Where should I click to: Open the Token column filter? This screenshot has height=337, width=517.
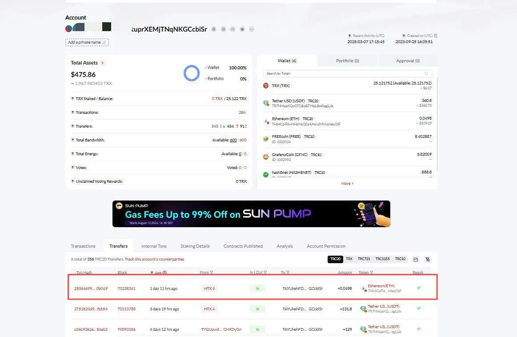(x=372, y=272)
